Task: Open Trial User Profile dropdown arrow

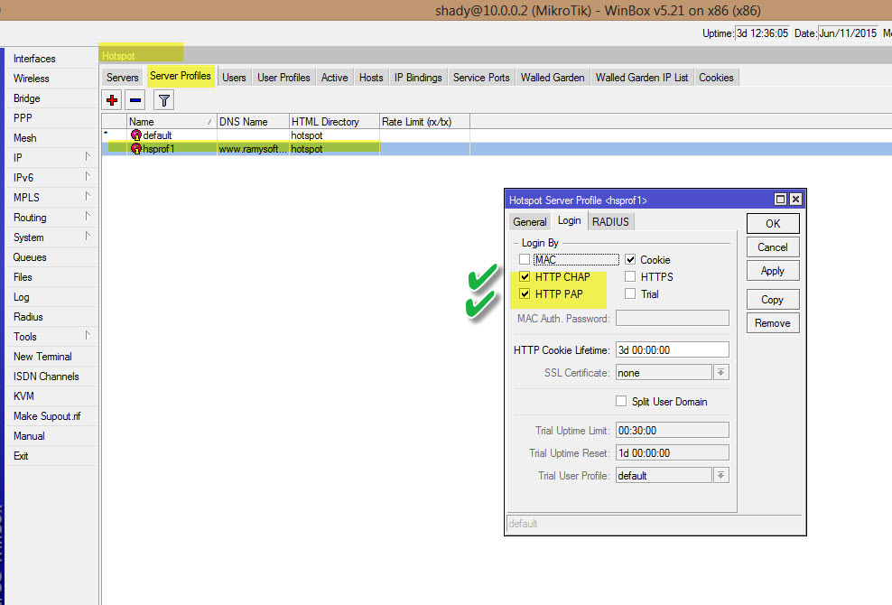Action: pos(720,475)
